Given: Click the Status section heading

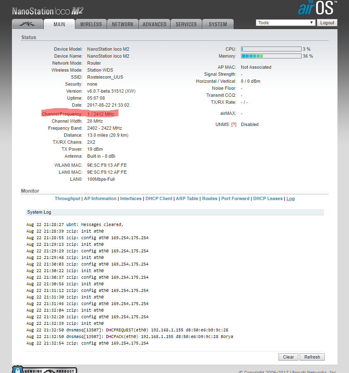Looking at the screenshot, I should pyautogui.click(x=28, y=37).
